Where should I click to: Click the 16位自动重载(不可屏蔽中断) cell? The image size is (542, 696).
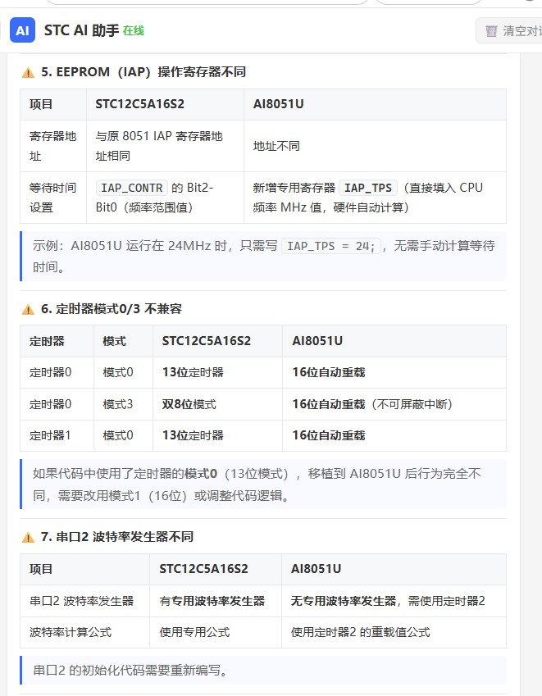click(x=394, y=404)
